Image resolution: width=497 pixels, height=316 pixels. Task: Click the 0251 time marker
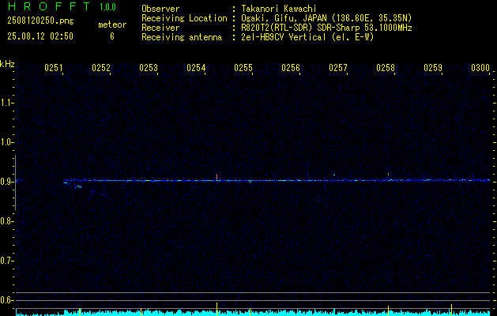54,68
